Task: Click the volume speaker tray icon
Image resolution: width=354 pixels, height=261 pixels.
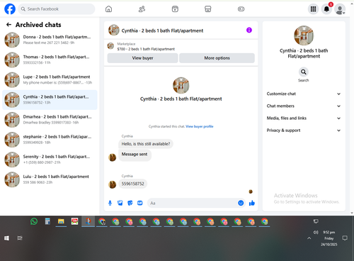Action: (316, 233)
